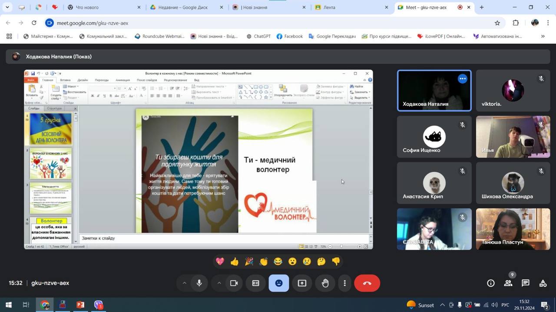The height and width of the screenshot is (312, 556).
Task: Show the participants list
Action: (508, 283)
